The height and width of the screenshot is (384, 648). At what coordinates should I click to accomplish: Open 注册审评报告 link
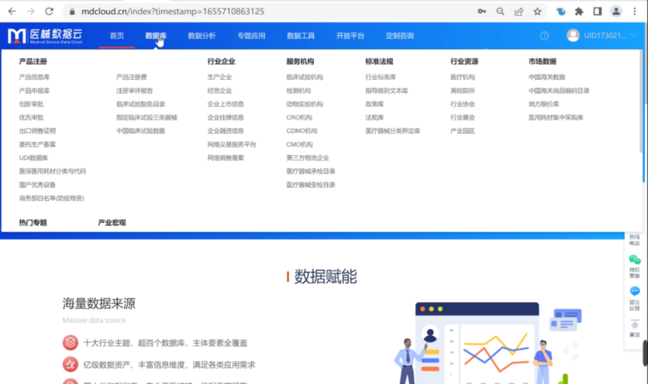(134, 91)
